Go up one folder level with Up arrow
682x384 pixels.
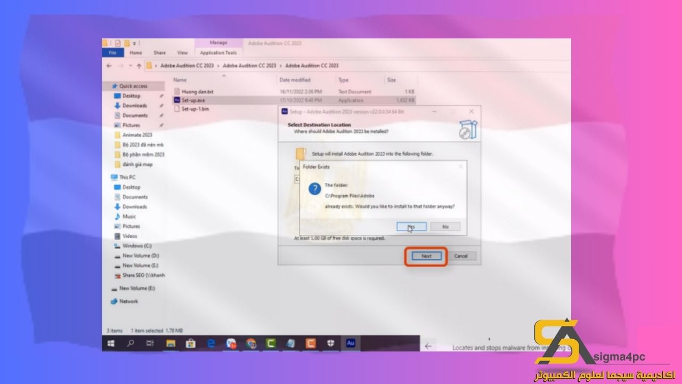point(139,66)
